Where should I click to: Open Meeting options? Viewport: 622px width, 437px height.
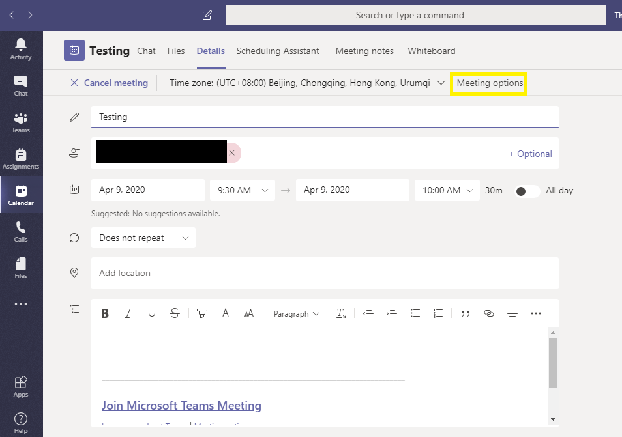pyautogui.click(x=490, y=83)
